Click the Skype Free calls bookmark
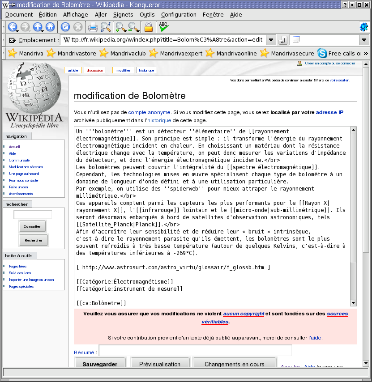Viewport: 372px width, 382px height. [339, 53]
